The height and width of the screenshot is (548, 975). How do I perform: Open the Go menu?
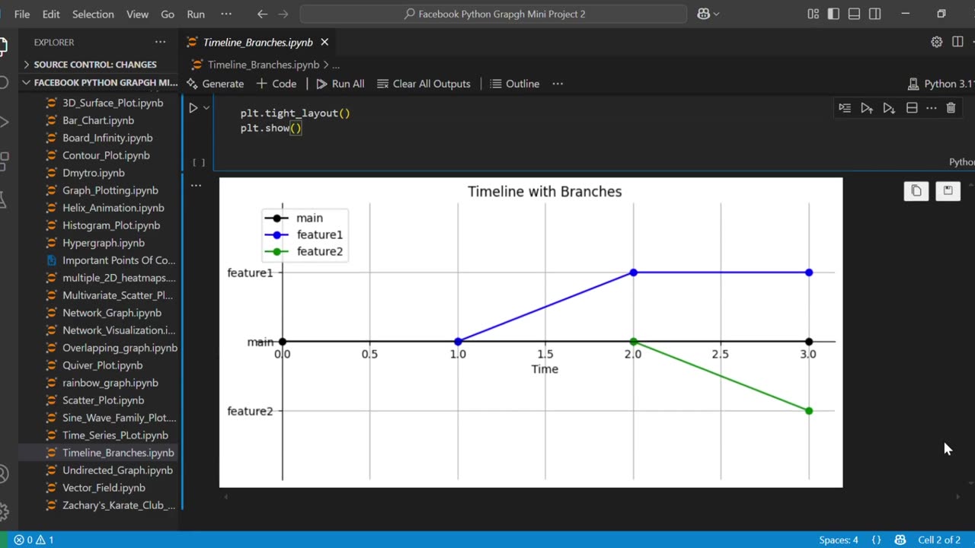(x=168, y=14)
